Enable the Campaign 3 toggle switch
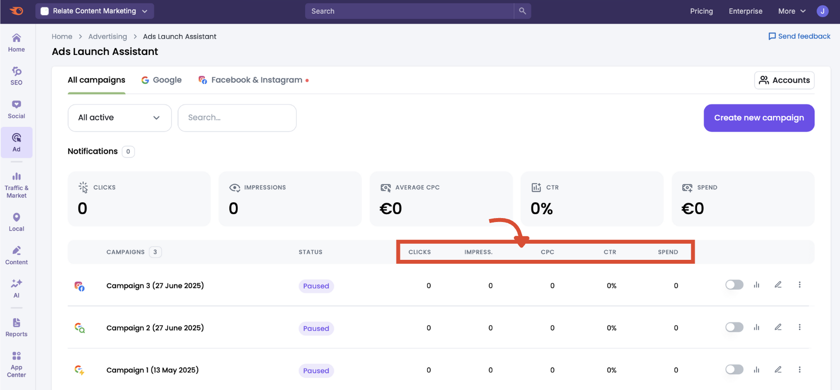Image resolution: width=840 pixels, height=390 pixels. coord(734,285)
